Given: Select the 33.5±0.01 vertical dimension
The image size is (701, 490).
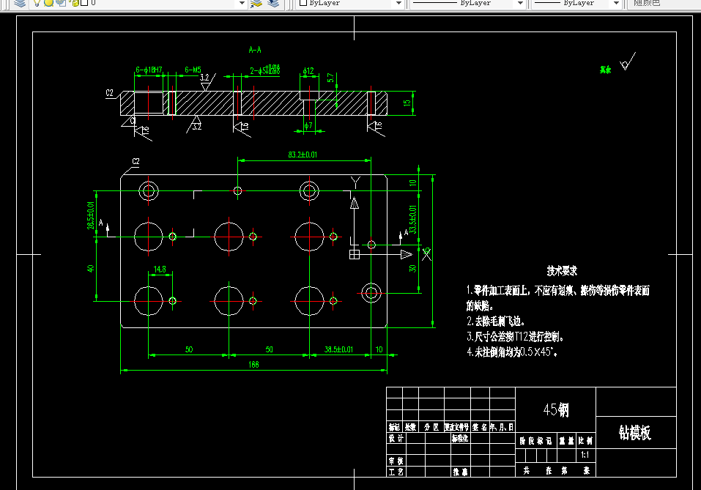Looking at the screenshot, I should (412, 220).
